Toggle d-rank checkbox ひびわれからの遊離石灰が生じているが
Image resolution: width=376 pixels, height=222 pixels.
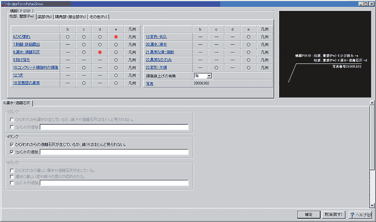(12, 144)
